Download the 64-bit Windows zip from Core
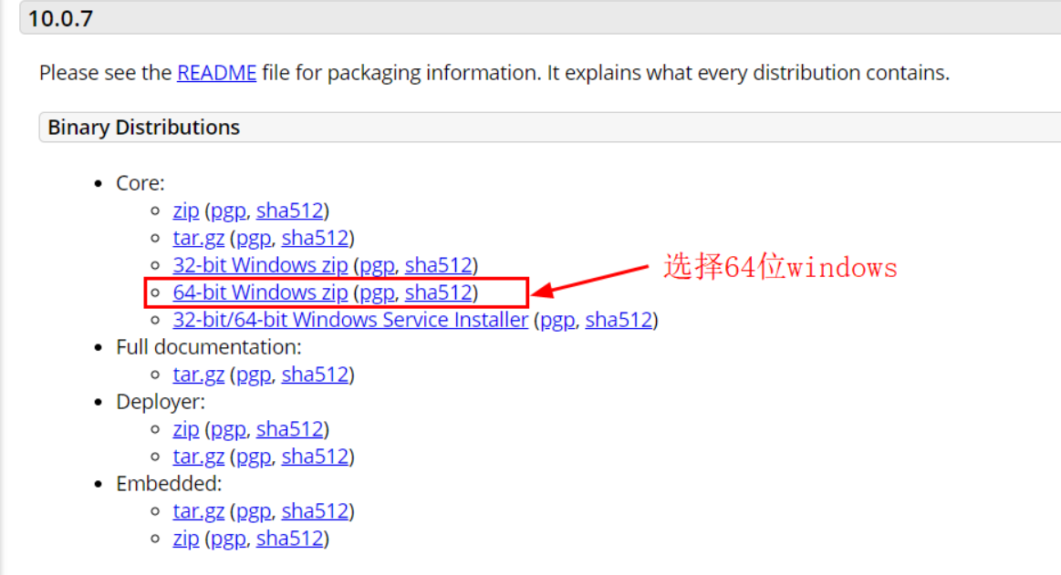 coord(260,293)
